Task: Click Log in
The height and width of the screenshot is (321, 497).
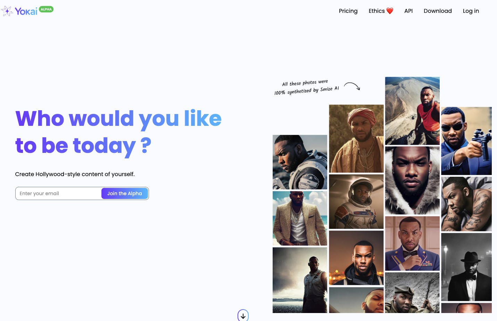Action: [471, 11]
